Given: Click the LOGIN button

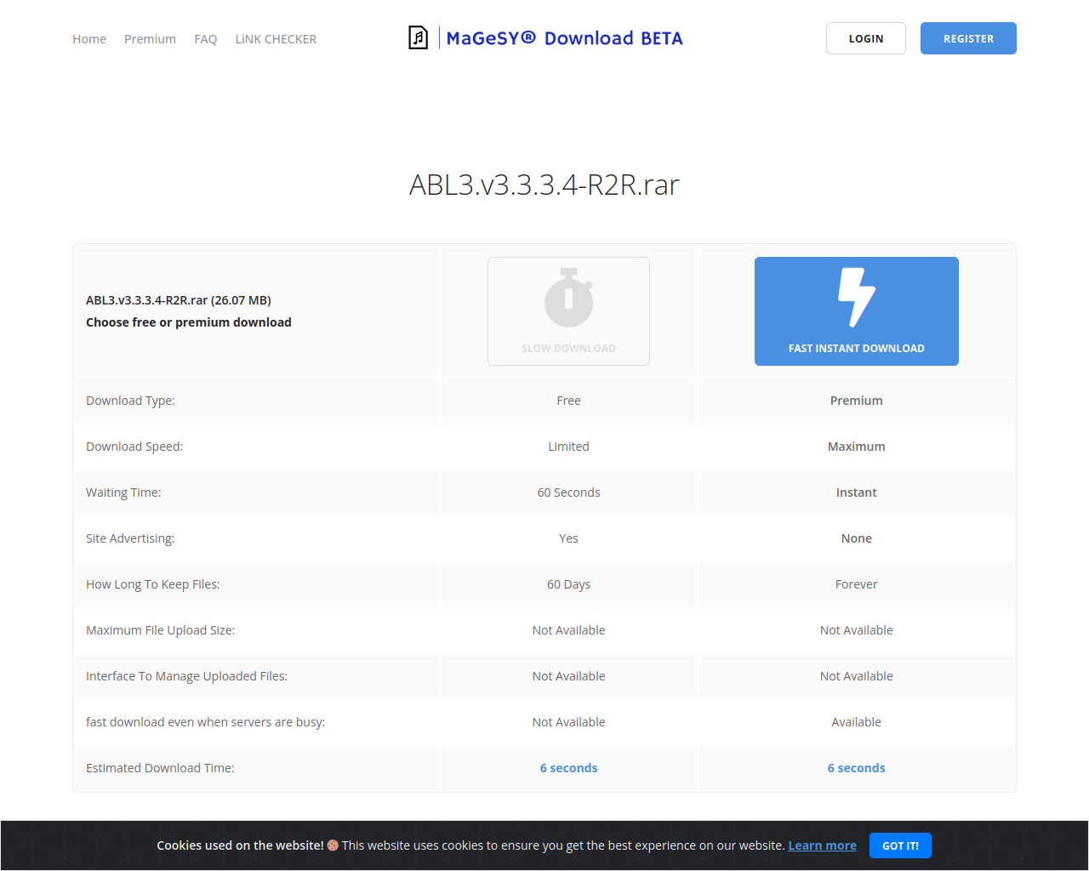Looking at the screenshot, I should pos(866,38).
